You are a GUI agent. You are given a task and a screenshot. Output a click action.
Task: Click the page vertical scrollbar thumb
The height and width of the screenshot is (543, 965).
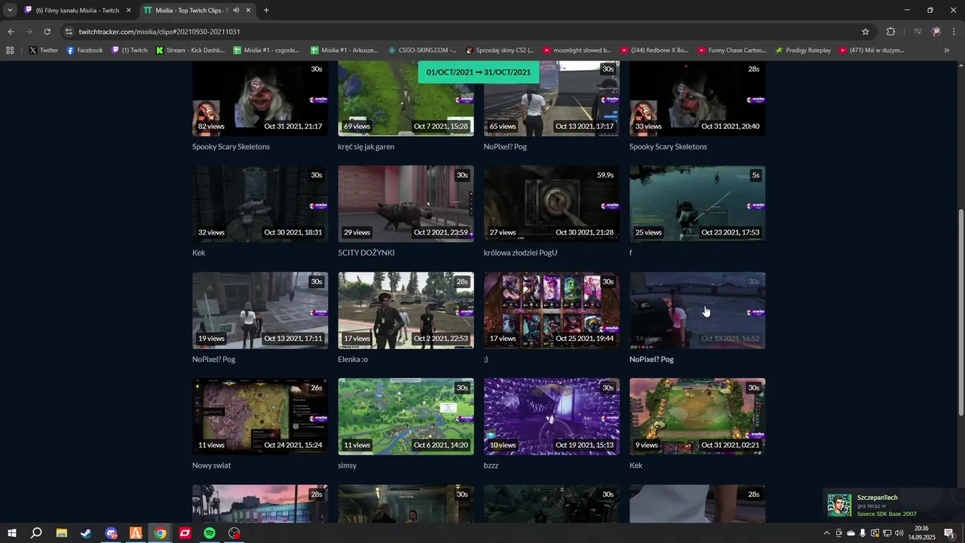coord(960,311)
